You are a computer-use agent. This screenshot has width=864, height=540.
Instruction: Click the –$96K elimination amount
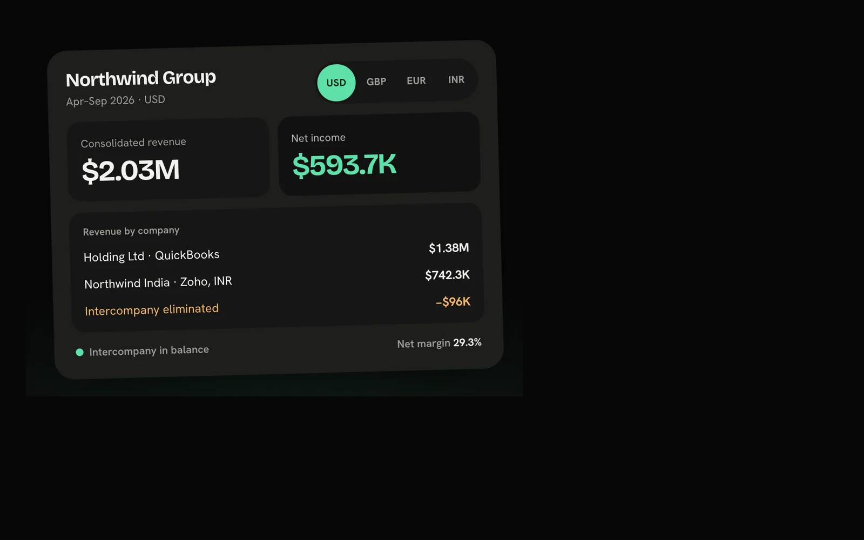(453, 302)
